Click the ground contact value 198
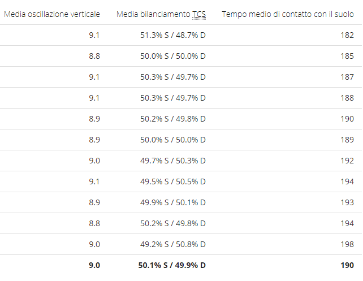Viewport: 363px width, 281px height. pos(347,244)
